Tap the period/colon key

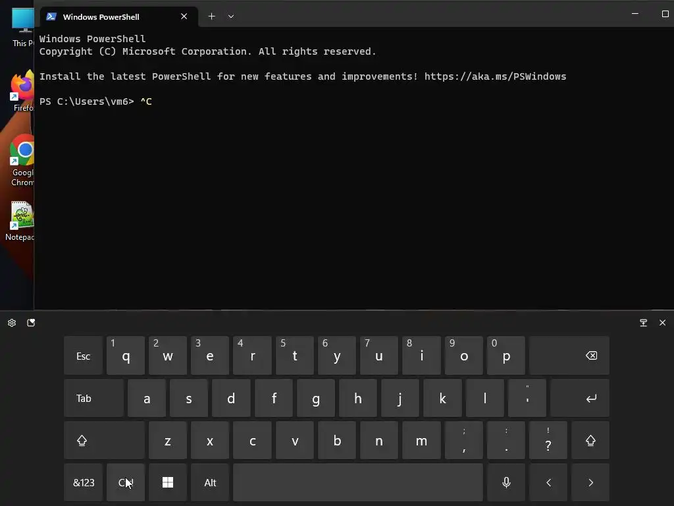506,440
